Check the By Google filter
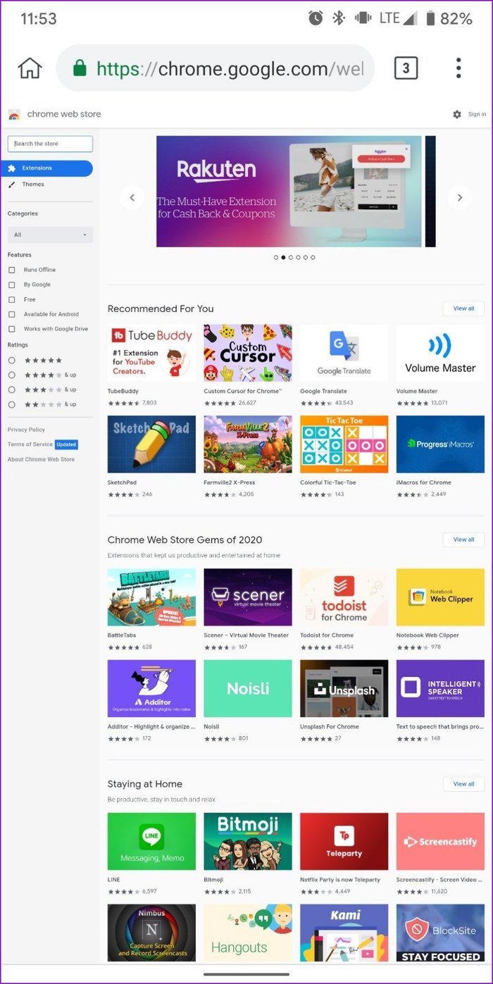Image resolution: width=493 pixels, height=984 pixels. tap(11, 285)
